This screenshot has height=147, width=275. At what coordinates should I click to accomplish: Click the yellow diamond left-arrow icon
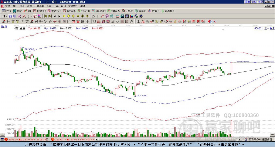pyautogui.click(x=64, y=16)
